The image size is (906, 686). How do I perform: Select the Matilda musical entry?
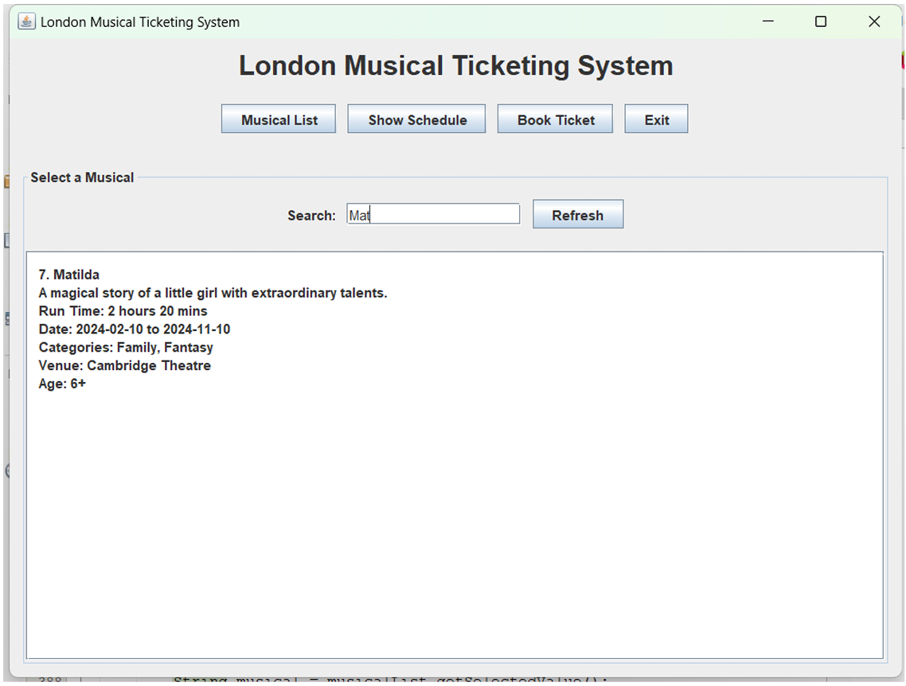(69, 274)
